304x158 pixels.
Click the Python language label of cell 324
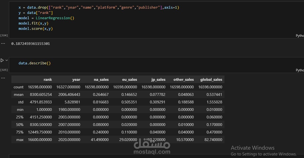[x=300, y=36]
